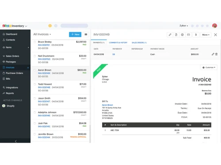The height and width of the screenshot is (165, 221).
Task: Open Reports in the sidebar
Action: click(8, 93)
